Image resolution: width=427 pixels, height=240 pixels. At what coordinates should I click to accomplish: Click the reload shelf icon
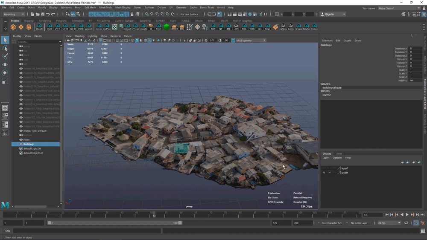127,27
